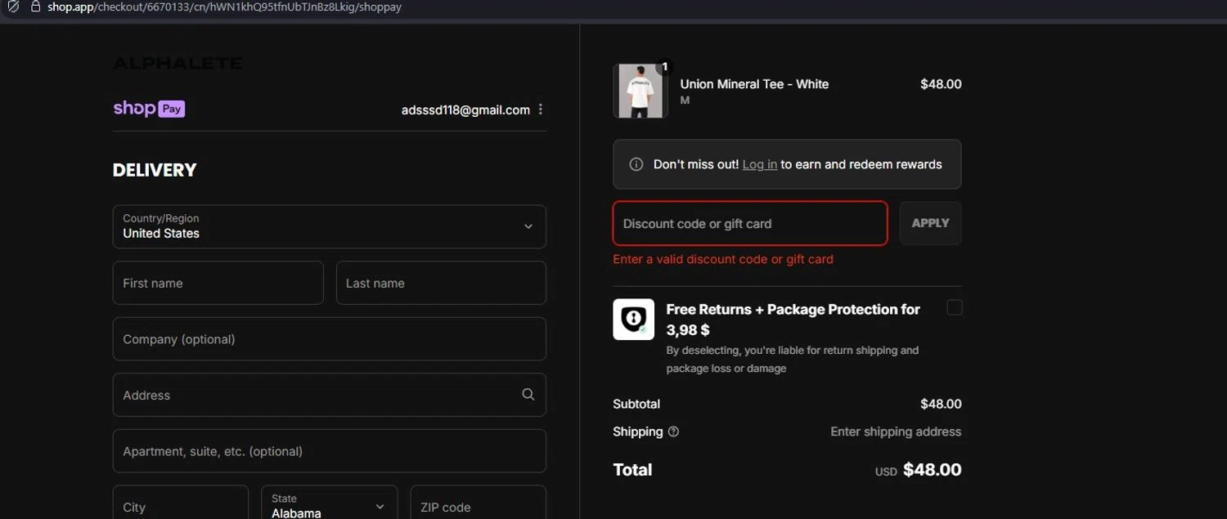Click the browser URL address text
The width and height of the screenshot is (1227, 519).
pos(224,7)
